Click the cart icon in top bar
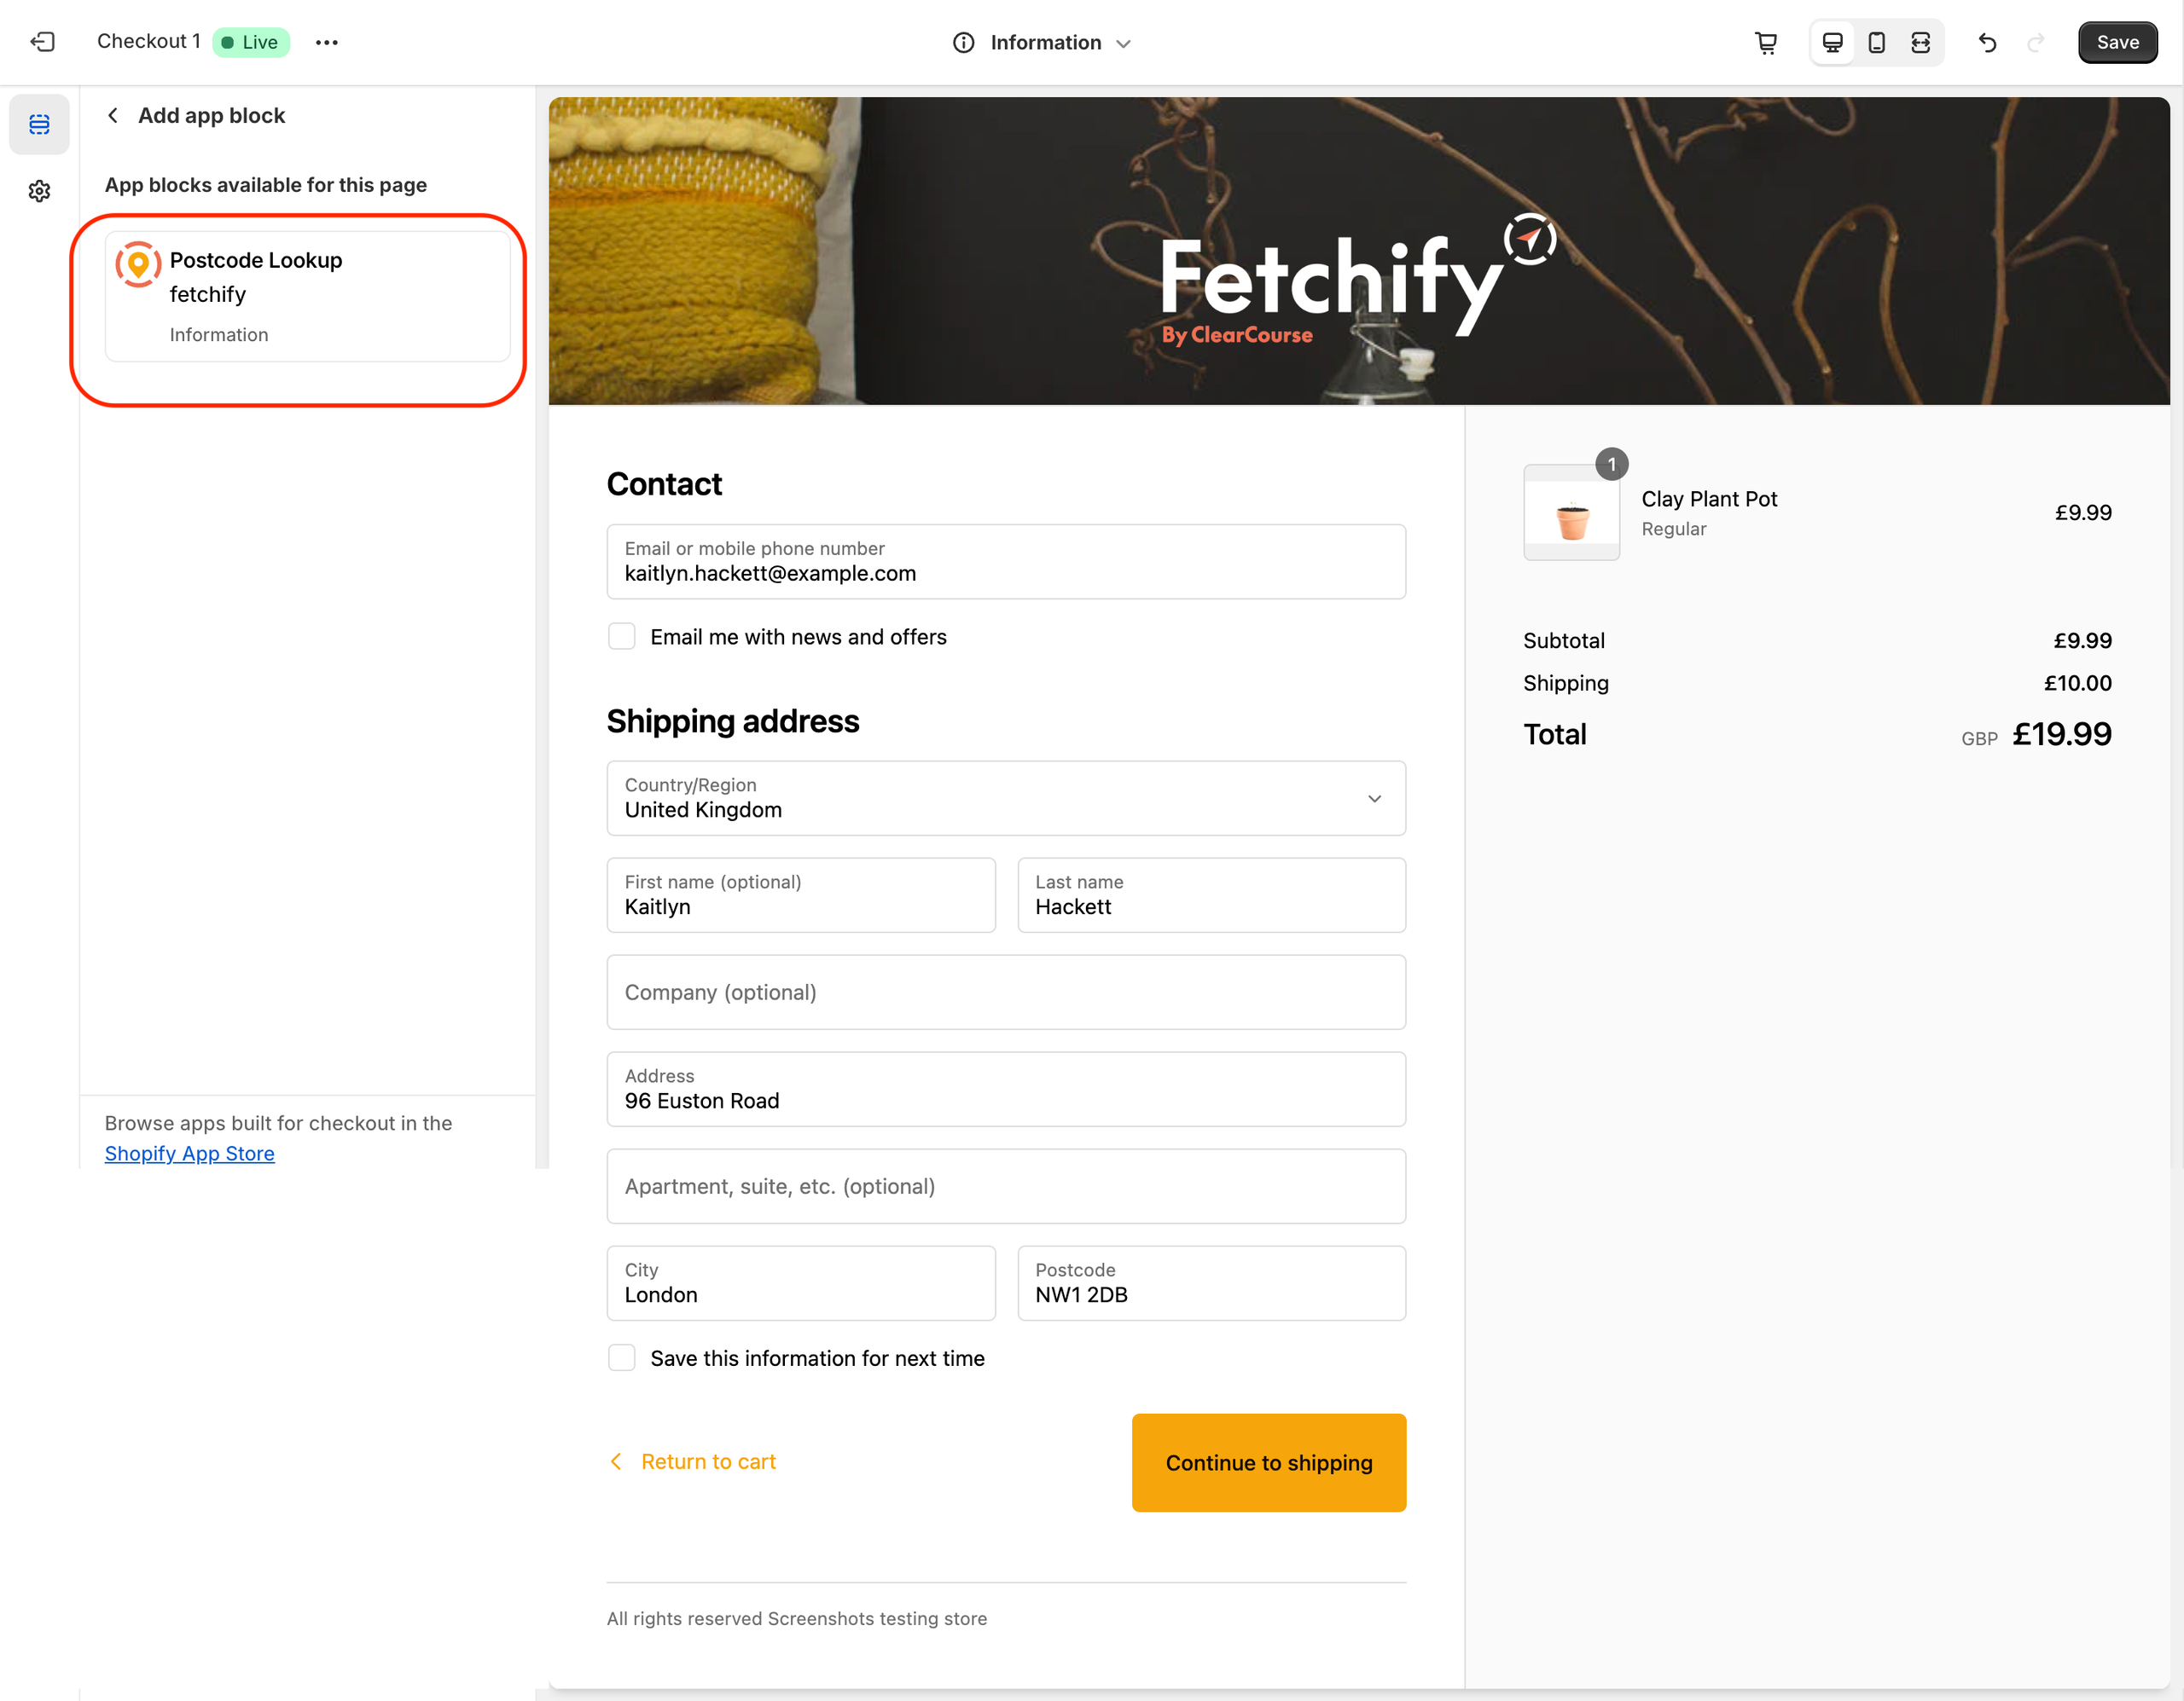This screenshot has width=2184, height=1701. coord(1766,42)
